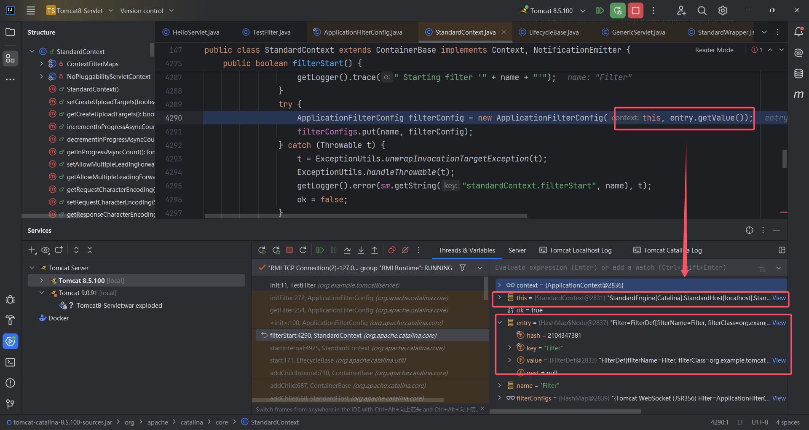Image resolution: width=809 pixels, height=430 pixels.
Task: Add a service with the plus icon
Action: point(32,250)
